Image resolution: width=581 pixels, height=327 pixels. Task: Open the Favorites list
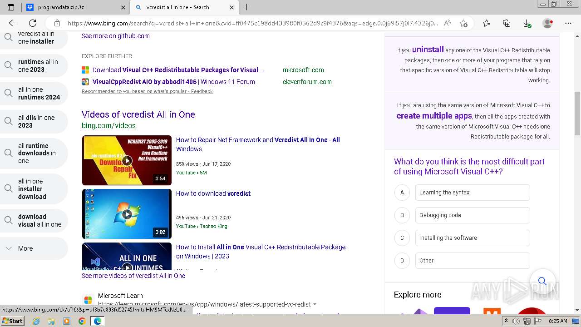pos(487,23)
